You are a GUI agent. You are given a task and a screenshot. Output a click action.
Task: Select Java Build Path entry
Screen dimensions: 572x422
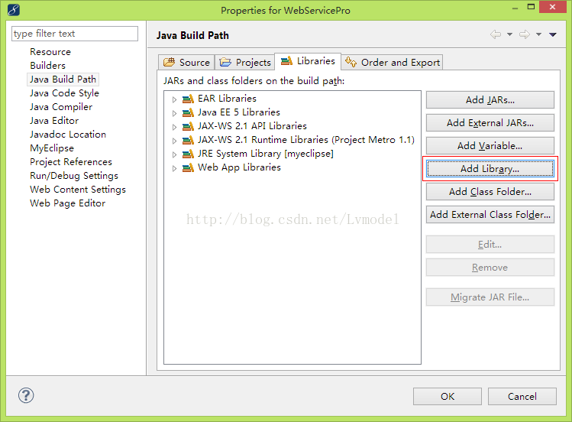(x=63, y=80)
